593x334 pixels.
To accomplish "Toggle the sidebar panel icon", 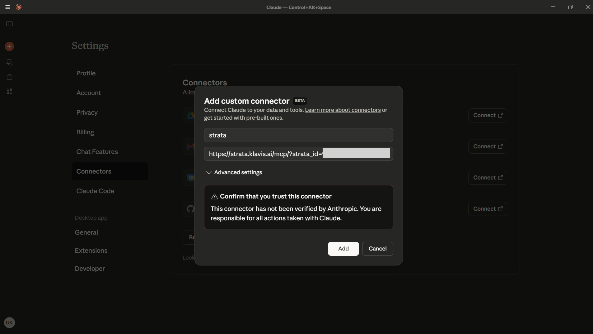I will tap(9, 24).
